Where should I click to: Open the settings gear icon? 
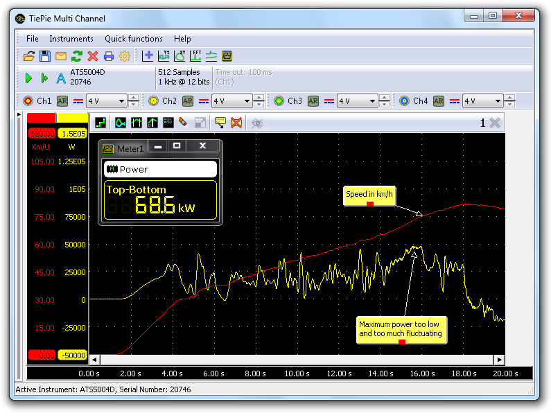(x=125, y=56)
